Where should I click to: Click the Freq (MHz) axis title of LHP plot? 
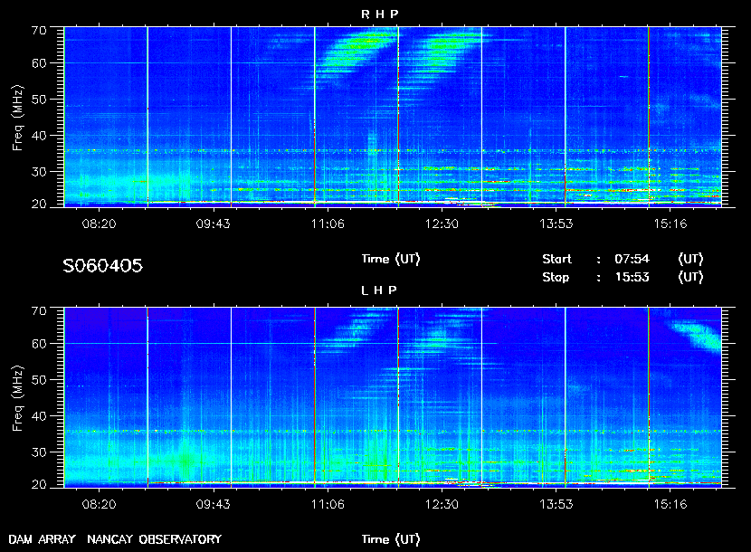pos(18,399)
